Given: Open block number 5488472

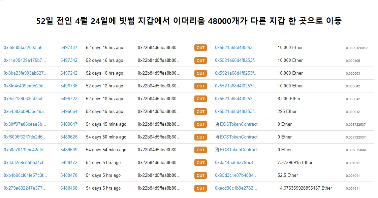Looking at the screenshot, I should click(69, 162).
